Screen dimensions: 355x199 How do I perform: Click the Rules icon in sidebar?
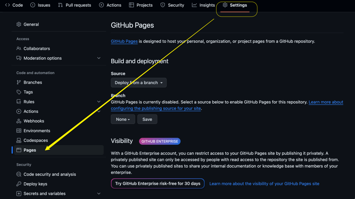pyautogui.click(x=19, y=102)
